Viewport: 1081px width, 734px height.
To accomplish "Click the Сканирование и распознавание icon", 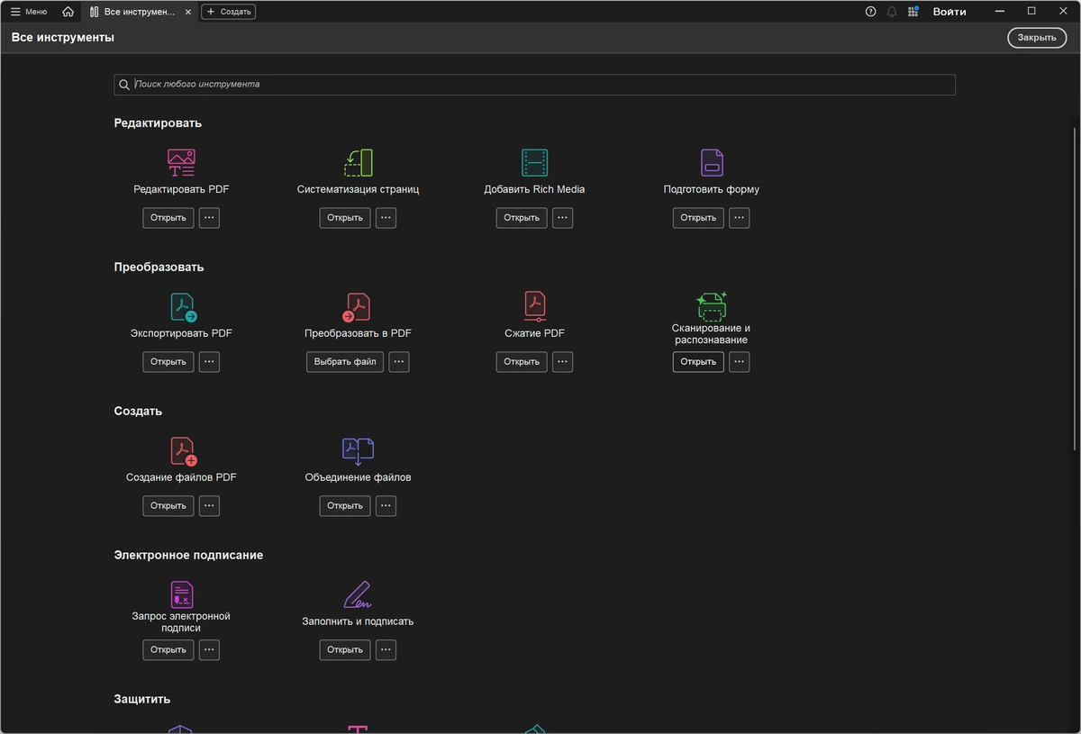I will coord(712,305).
